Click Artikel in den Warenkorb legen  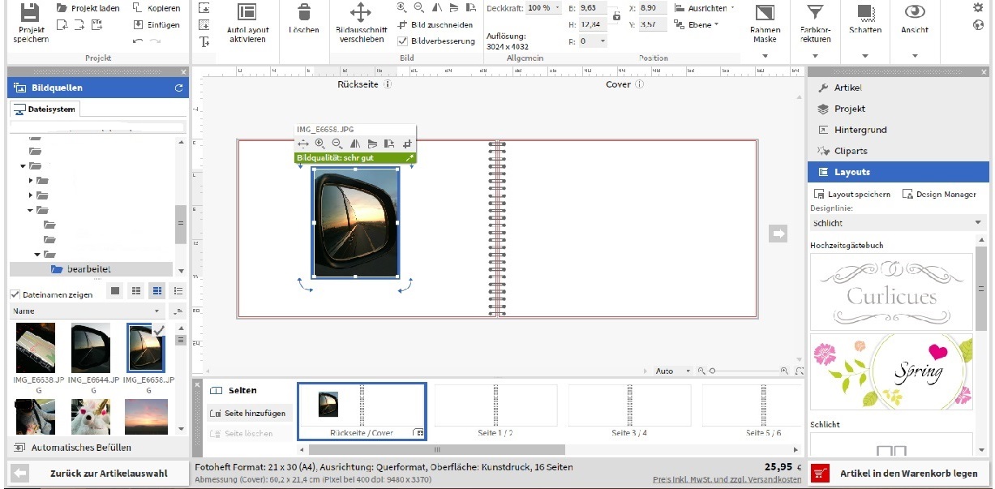[899, 474]
